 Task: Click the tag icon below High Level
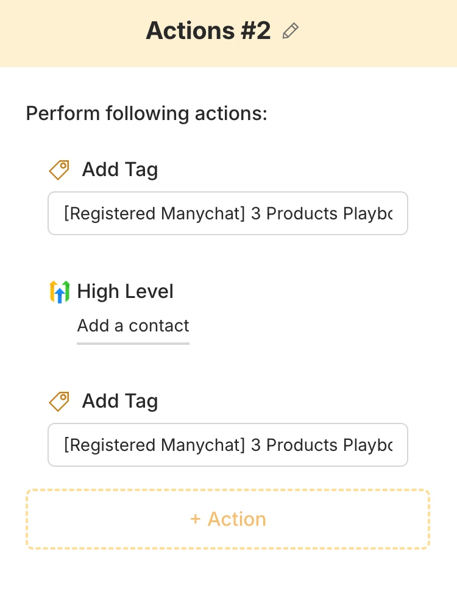click(x=59, y=401)
